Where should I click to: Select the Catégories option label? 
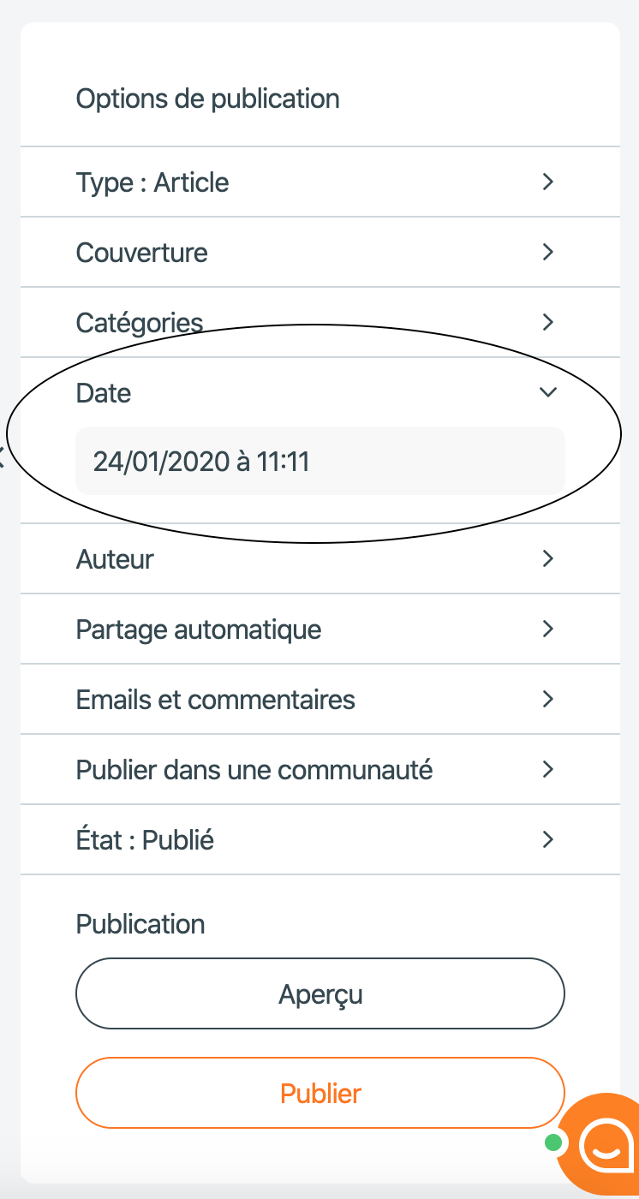click(x=140, y=323)
